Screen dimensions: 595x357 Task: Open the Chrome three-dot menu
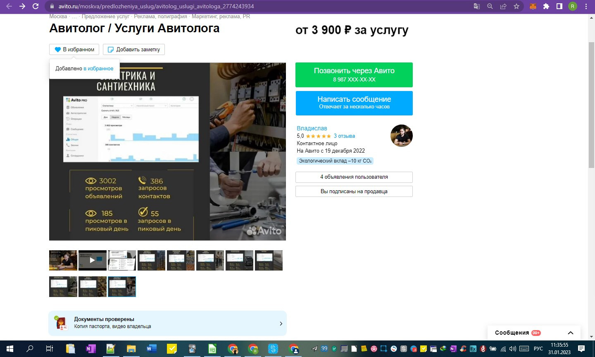click(586, 6)
